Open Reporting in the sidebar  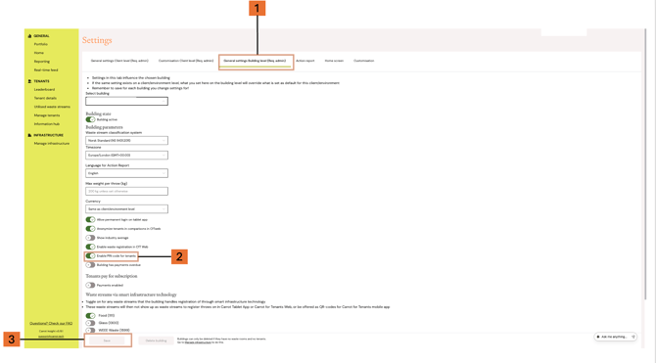(x=42, y=62)
